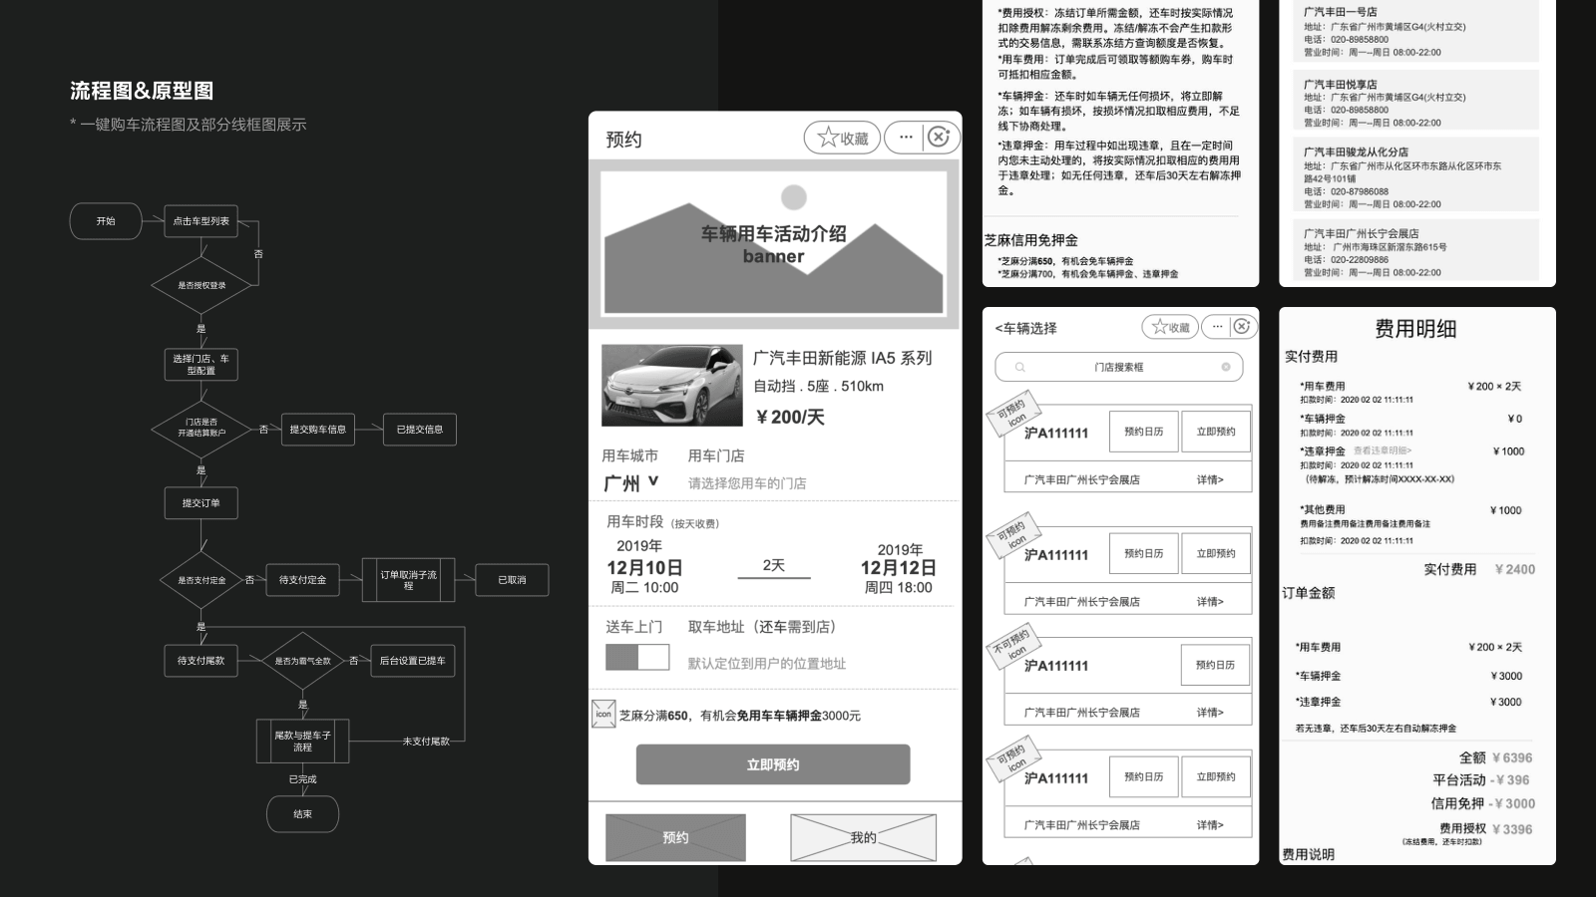Tap the star 收藏 button on the 预约 screen

point(842,139)
